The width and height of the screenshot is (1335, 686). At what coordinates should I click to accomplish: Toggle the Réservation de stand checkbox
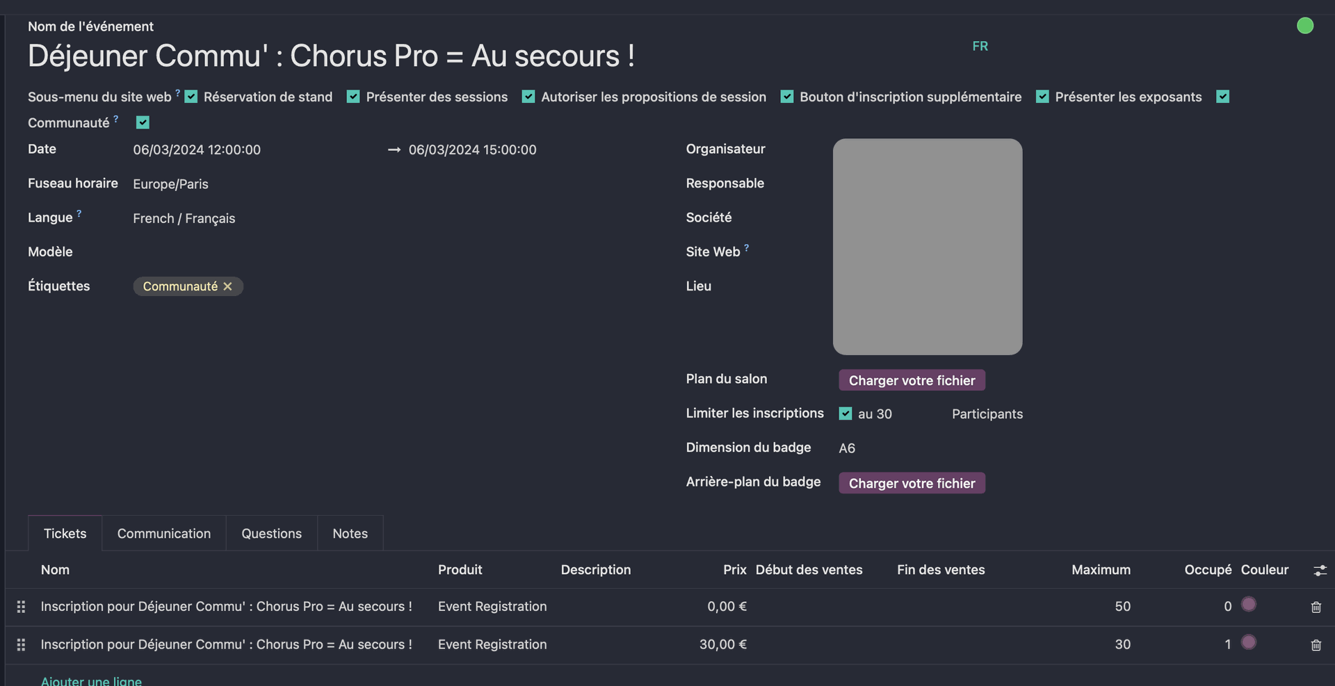pyautogui.click(x=353, y=97)
